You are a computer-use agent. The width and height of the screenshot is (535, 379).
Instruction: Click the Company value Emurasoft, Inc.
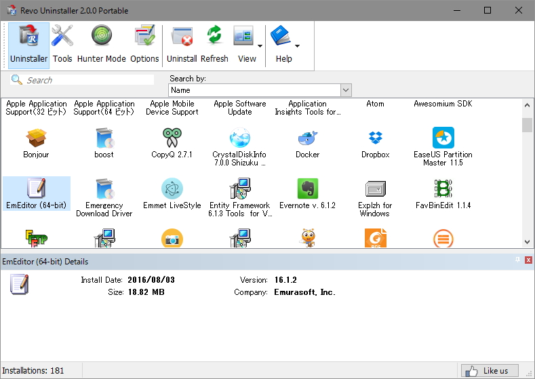(304, 292)
